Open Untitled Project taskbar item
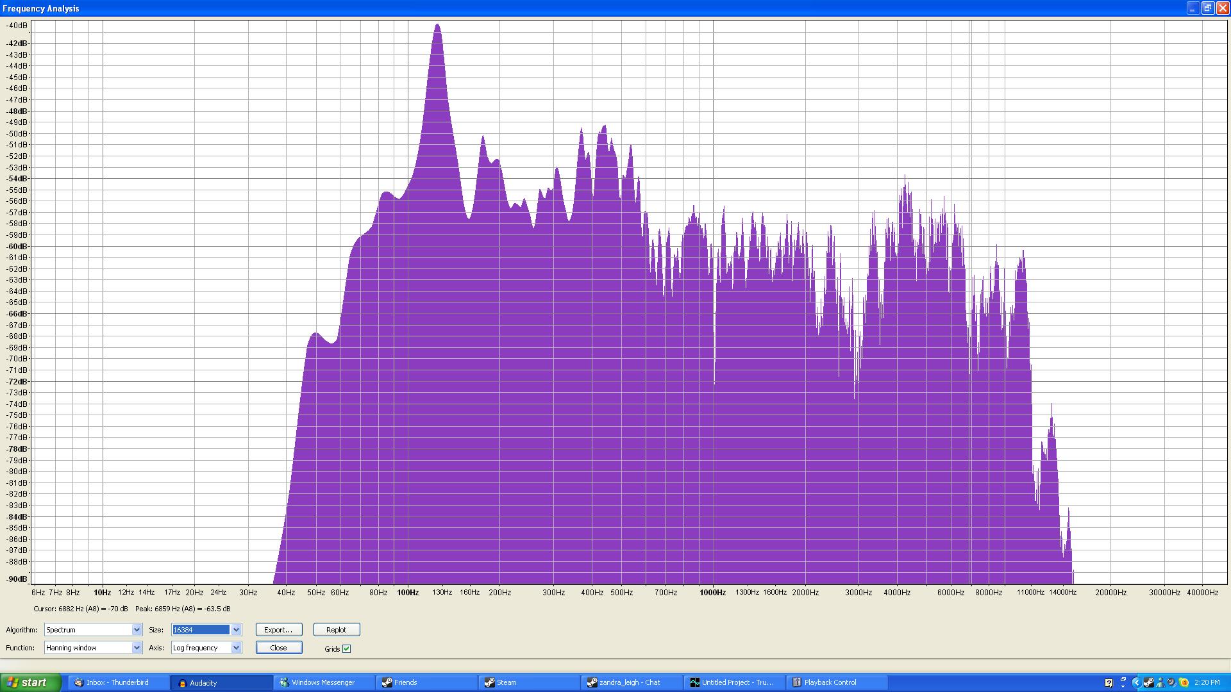Screen dimensions: 1231x692 click(734, 682)
